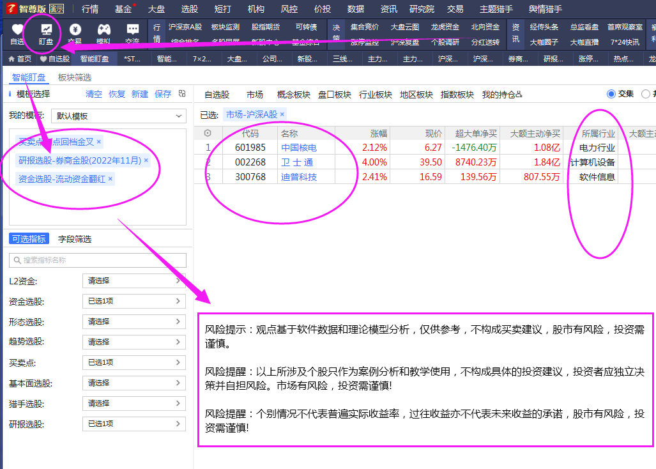This screenshot has height=469, width=656.
Task: Click the 保存 template link
Action: click(x=163, y=94)
